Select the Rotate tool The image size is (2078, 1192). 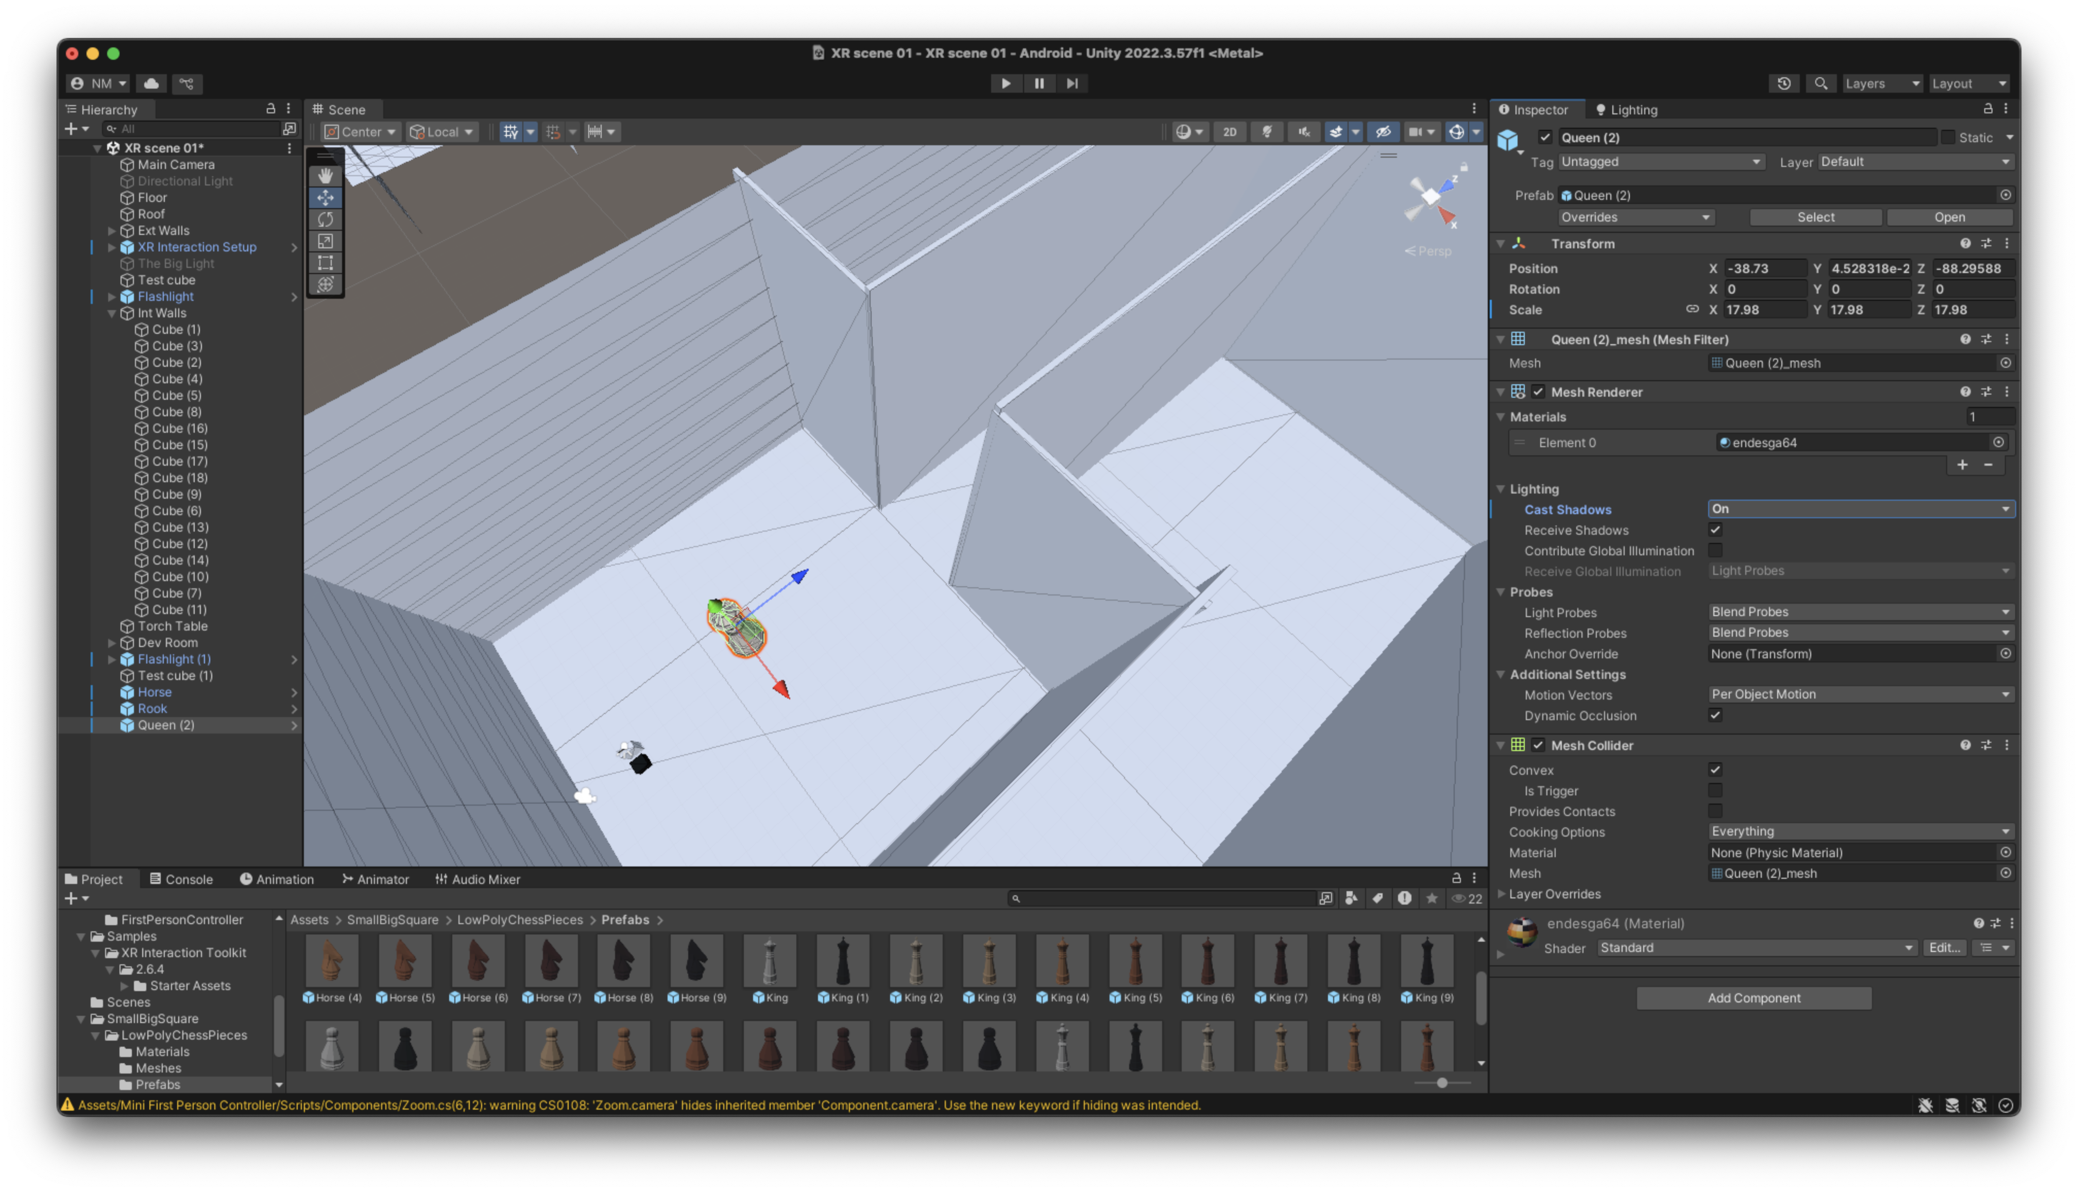[325, 219]
